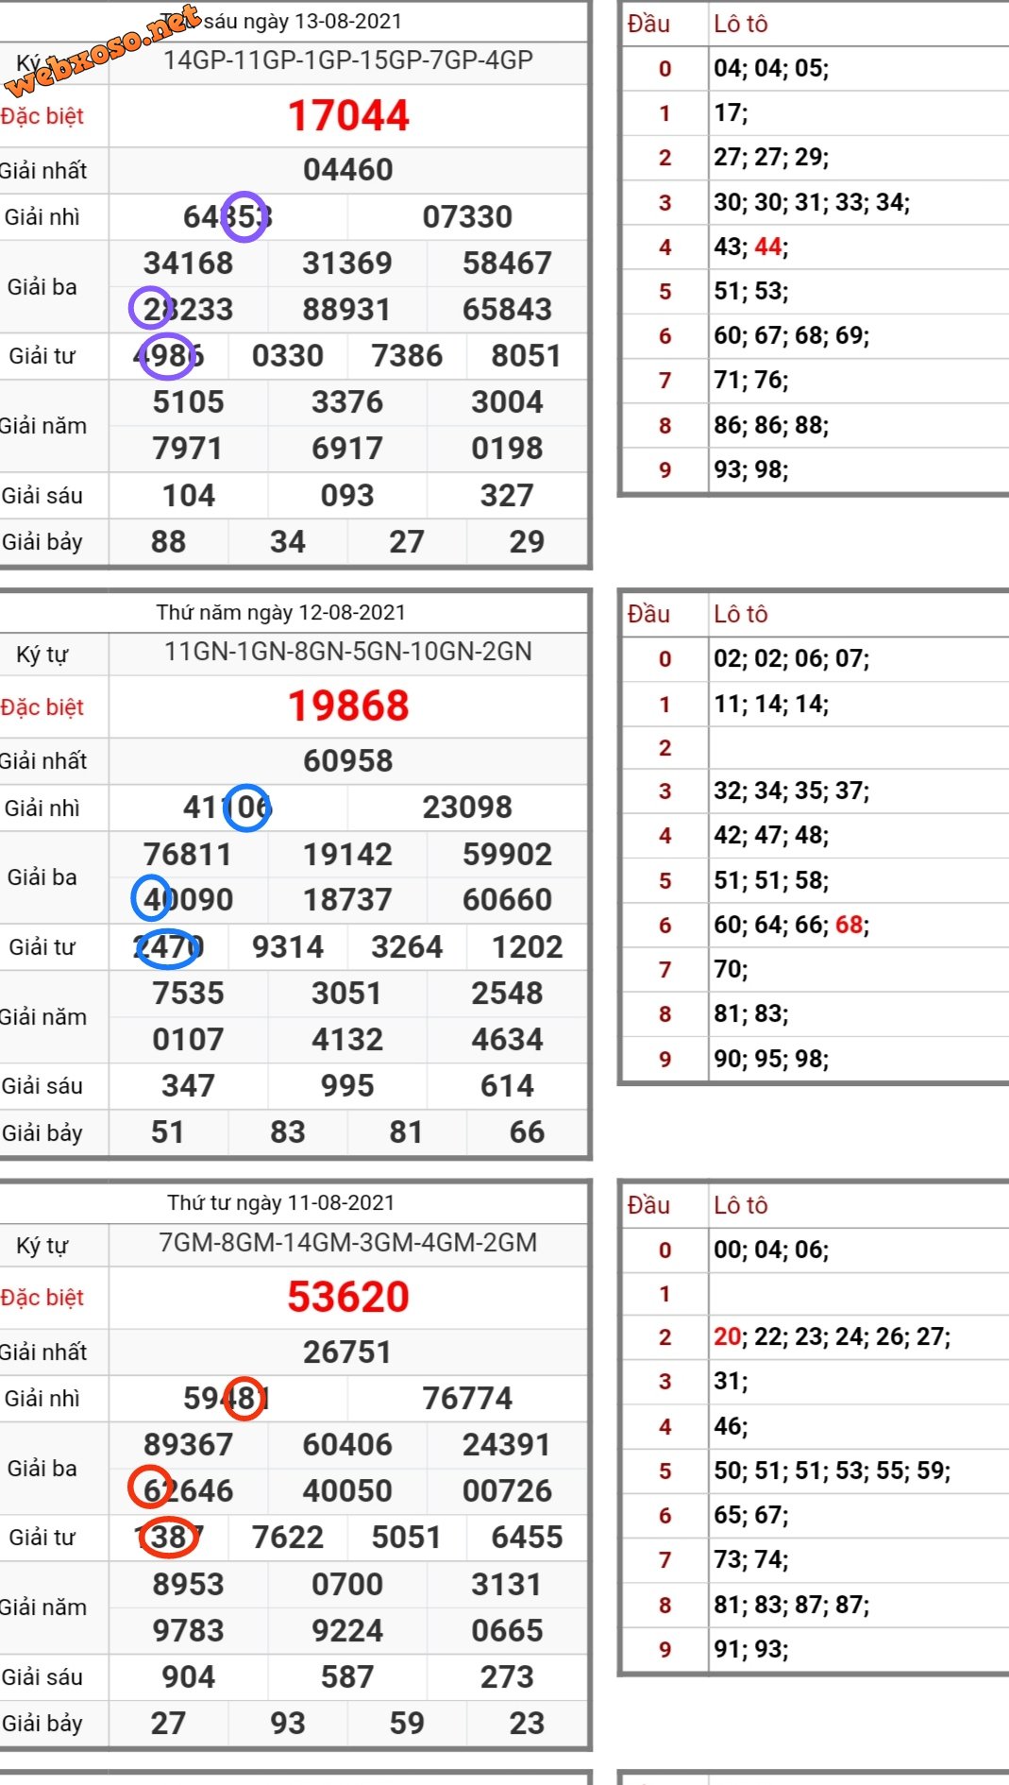Select third prize number 76811
Viewport: 1009px width, 1785px height.
point(189,855)
